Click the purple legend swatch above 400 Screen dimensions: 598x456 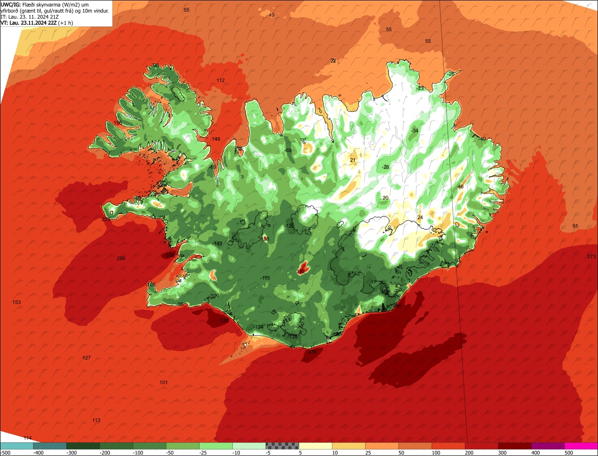[548, 446]
